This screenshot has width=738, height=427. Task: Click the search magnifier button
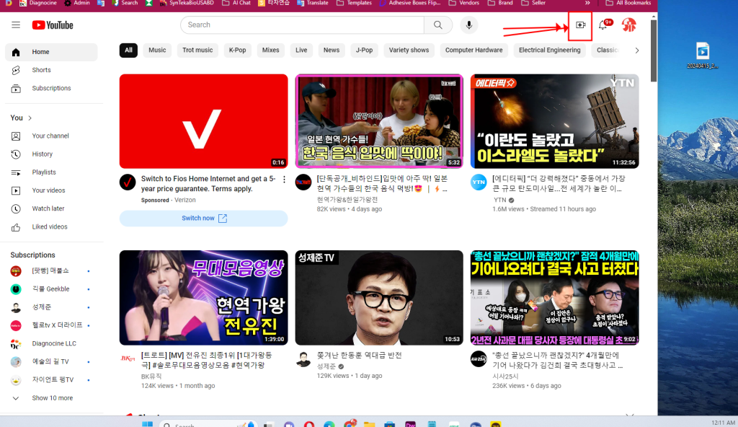(437, 25)
